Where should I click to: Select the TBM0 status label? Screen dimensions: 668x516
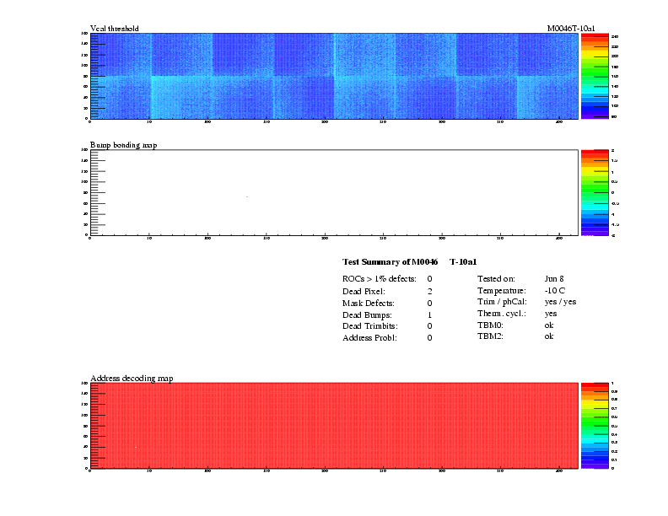[490, 325]
